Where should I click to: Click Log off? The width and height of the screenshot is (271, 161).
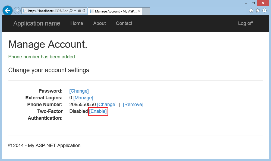coord(245,23)
